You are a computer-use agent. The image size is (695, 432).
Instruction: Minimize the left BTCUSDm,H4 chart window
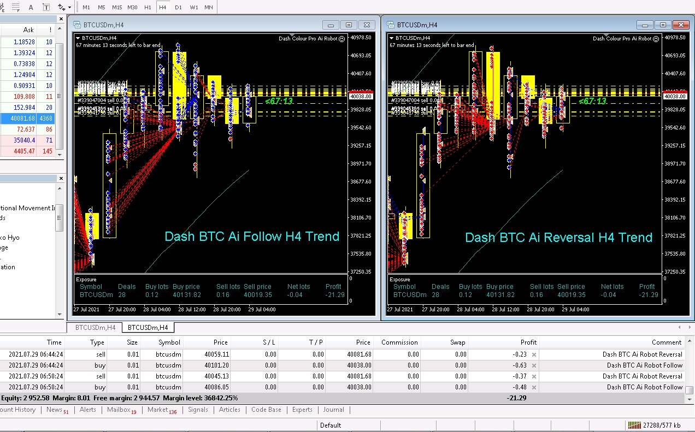point(331,25)
